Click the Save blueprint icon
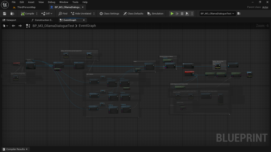 (x=4, y=13)
